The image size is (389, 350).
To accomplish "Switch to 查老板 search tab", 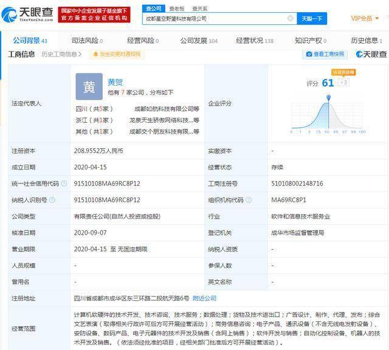I will [177, 9].
